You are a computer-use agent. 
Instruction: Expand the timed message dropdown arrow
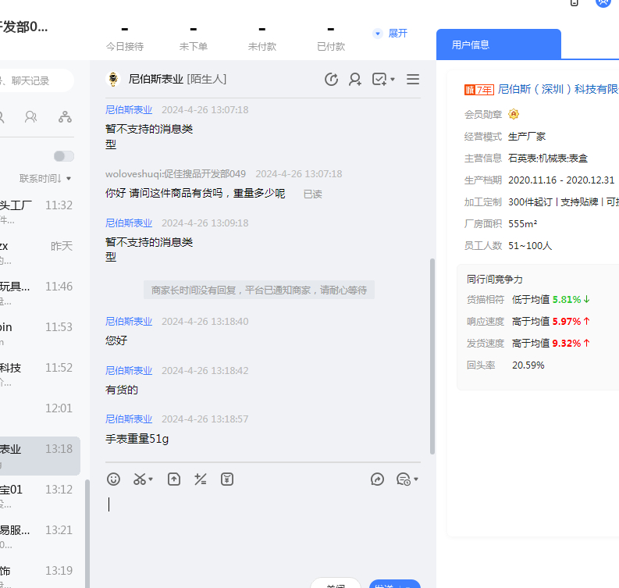click(416, 479)
